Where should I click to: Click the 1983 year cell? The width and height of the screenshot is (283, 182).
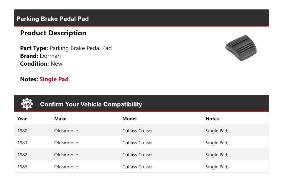[22, 167]
